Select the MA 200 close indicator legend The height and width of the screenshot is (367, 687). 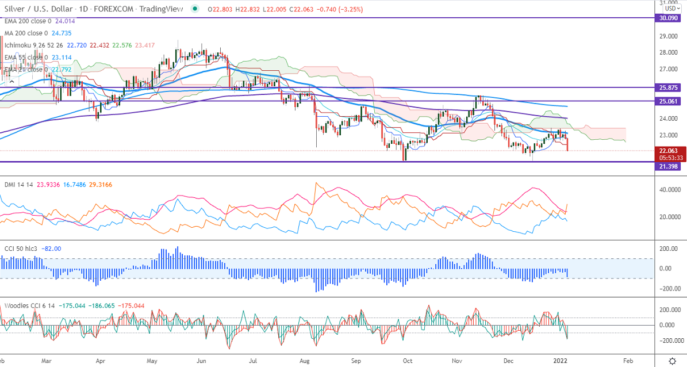(x=26, y=33)
